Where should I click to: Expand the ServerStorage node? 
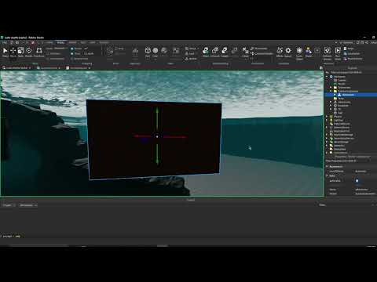tap(327, 142)
